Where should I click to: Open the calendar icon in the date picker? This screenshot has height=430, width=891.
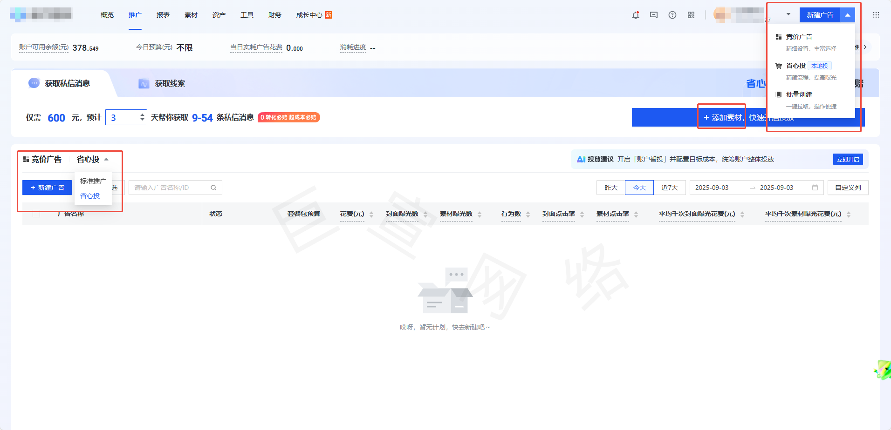click(815, 188)
